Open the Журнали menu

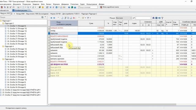56,4
